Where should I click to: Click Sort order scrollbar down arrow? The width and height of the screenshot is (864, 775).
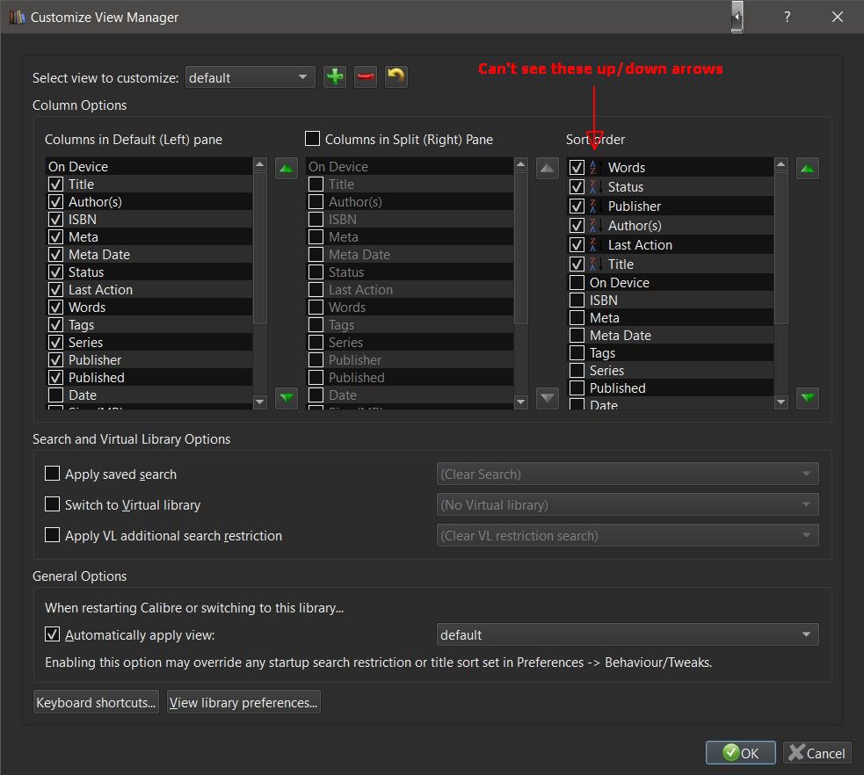click(x=781, y=402)
